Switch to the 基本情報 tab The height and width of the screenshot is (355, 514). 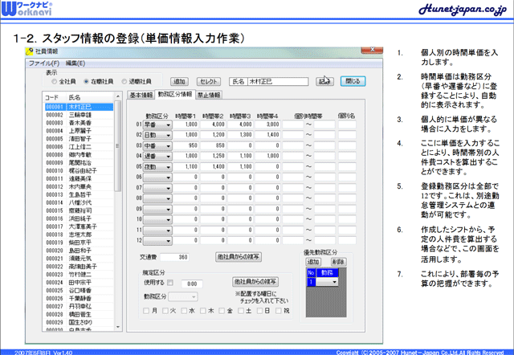[141, 95]
